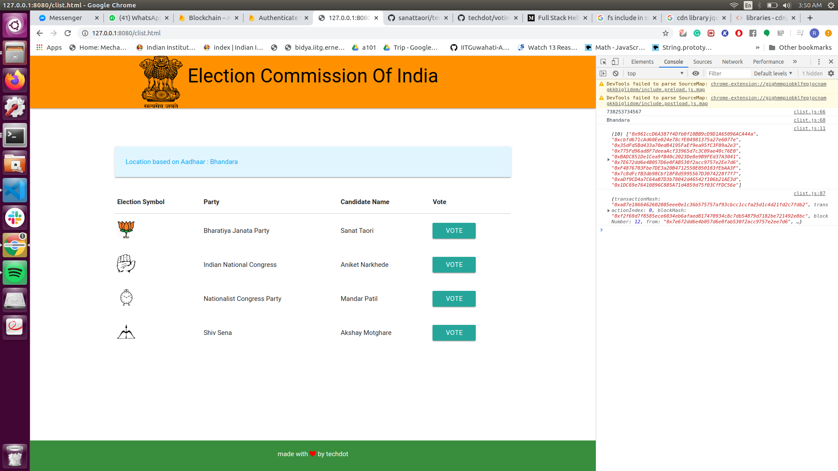Switch to the Network tab

[x=732, y=61]
